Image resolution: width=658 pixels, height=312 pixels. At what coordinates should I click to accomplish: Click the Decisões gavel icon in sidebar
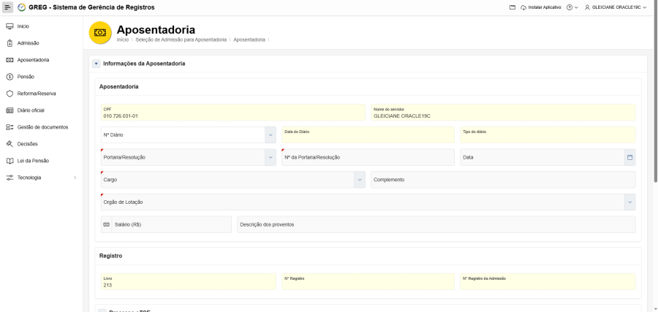point(10,144)
